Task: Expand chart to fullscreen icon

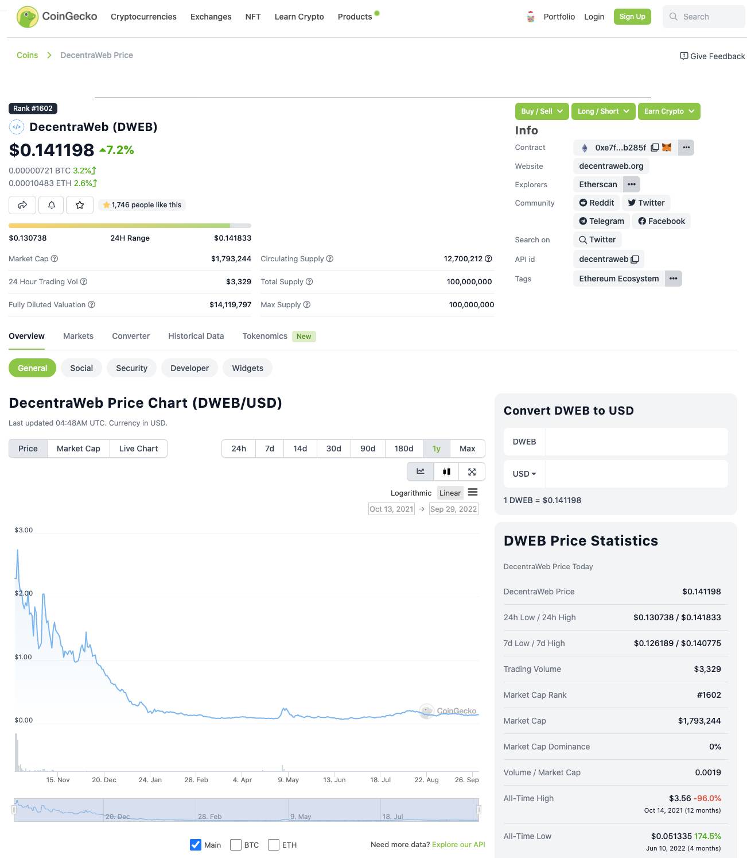Action: pyautogui.click(x=472, y=471)
